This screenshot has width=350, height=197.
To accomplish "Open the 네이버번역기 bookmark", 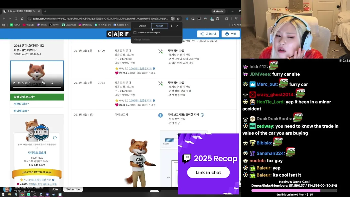I will [103, 25].
